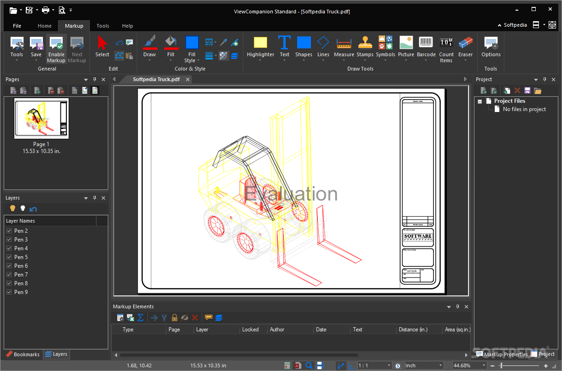Open the 44.68% zoom dropdown
Viewport: 562px width, 371px height.
pos(484,365)
